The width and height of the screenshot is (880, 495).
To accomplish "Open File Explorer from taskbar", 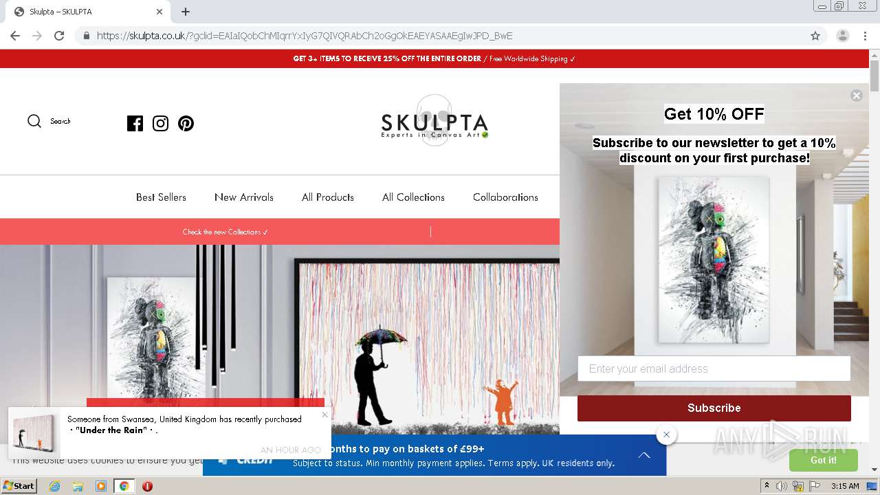I will tap(78, 486).
